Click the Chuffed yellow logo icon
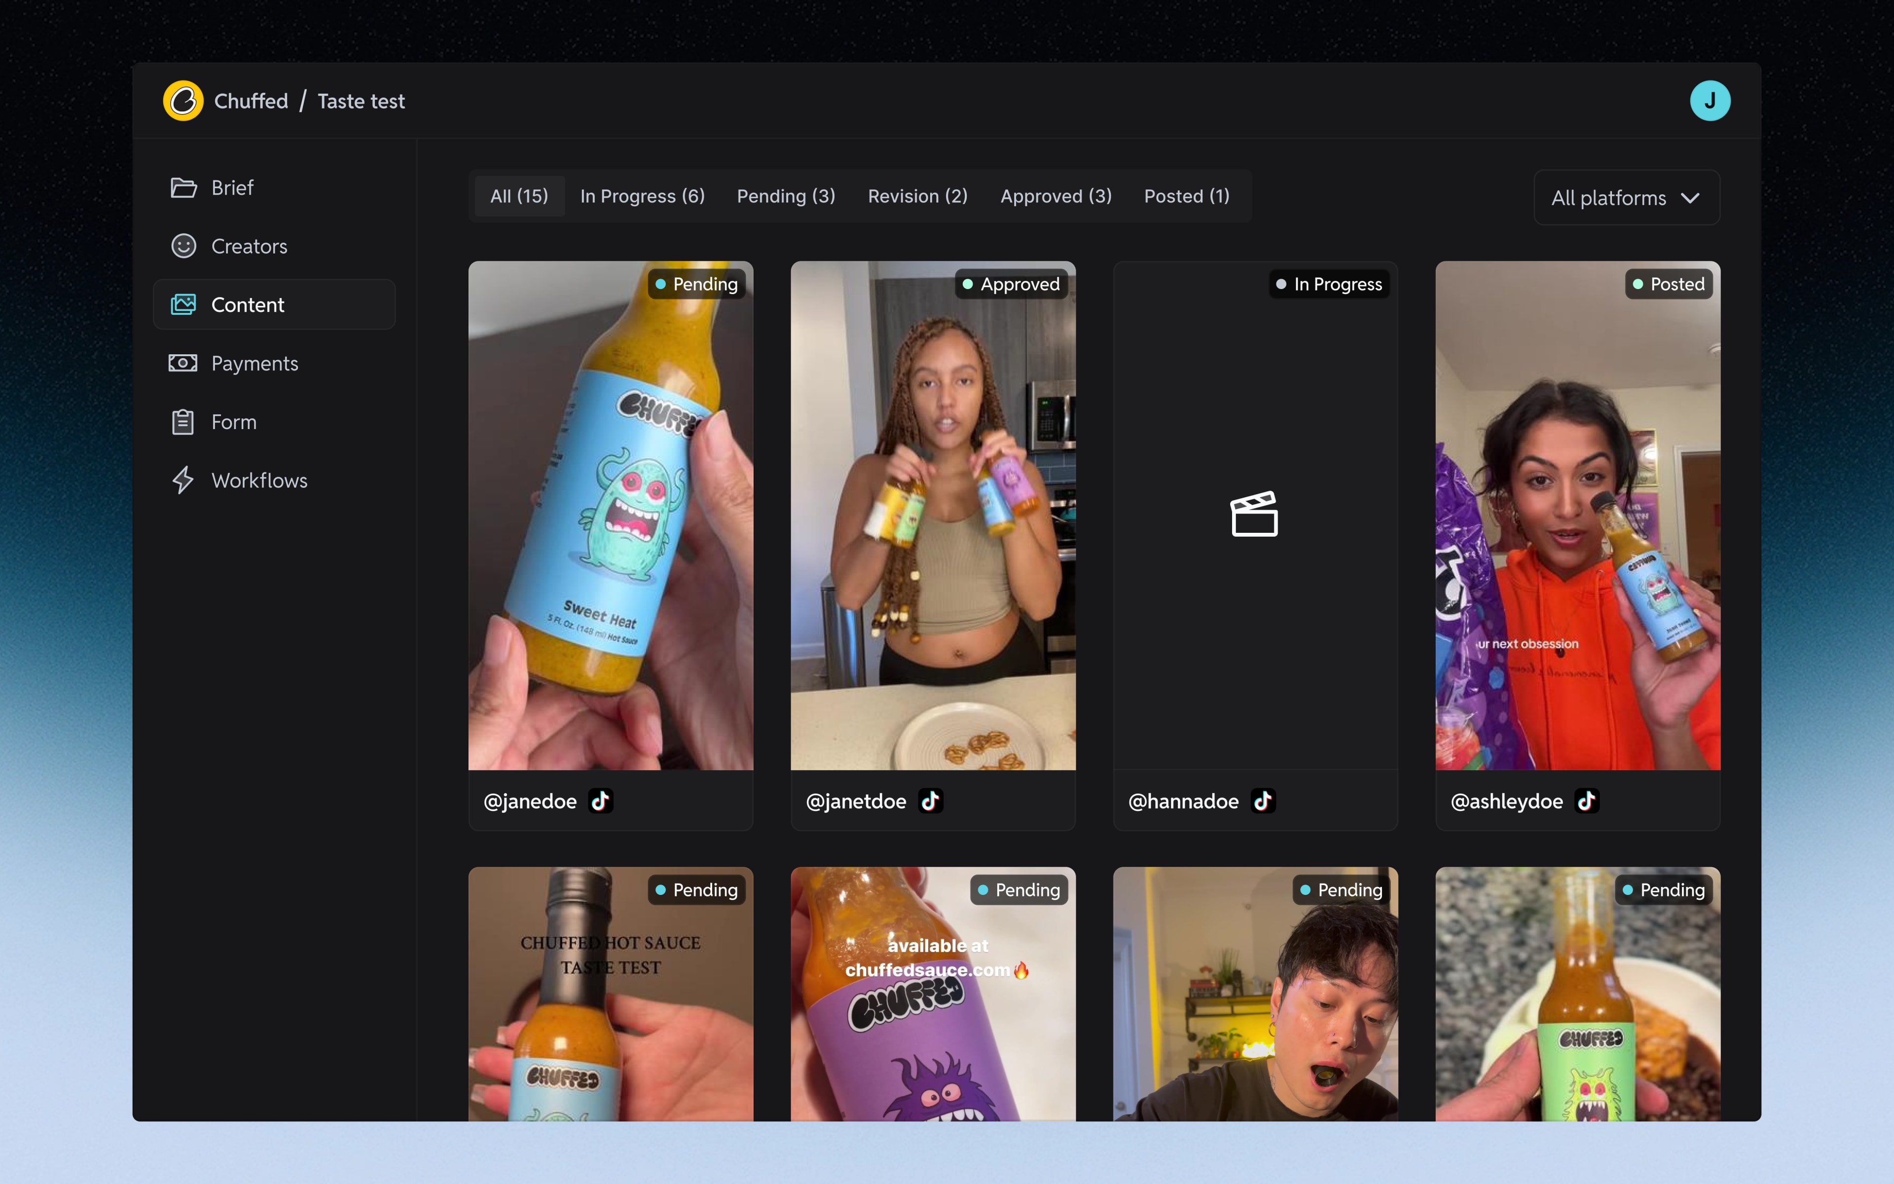This screenshot has height=1184, width=1894. coord(183,101)
